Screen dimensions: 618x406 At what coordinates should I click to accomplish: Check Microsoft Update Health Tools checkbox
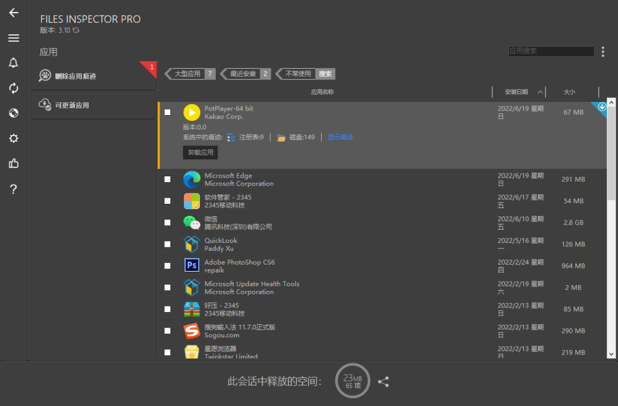(x=168, y=287)
